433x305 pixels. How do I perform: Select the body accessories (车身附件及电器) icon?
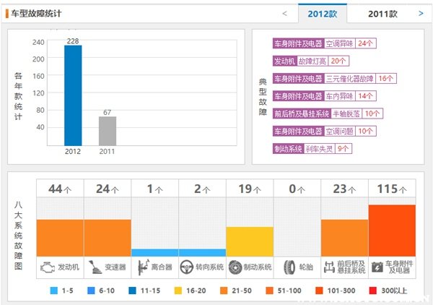pos(377,267)
